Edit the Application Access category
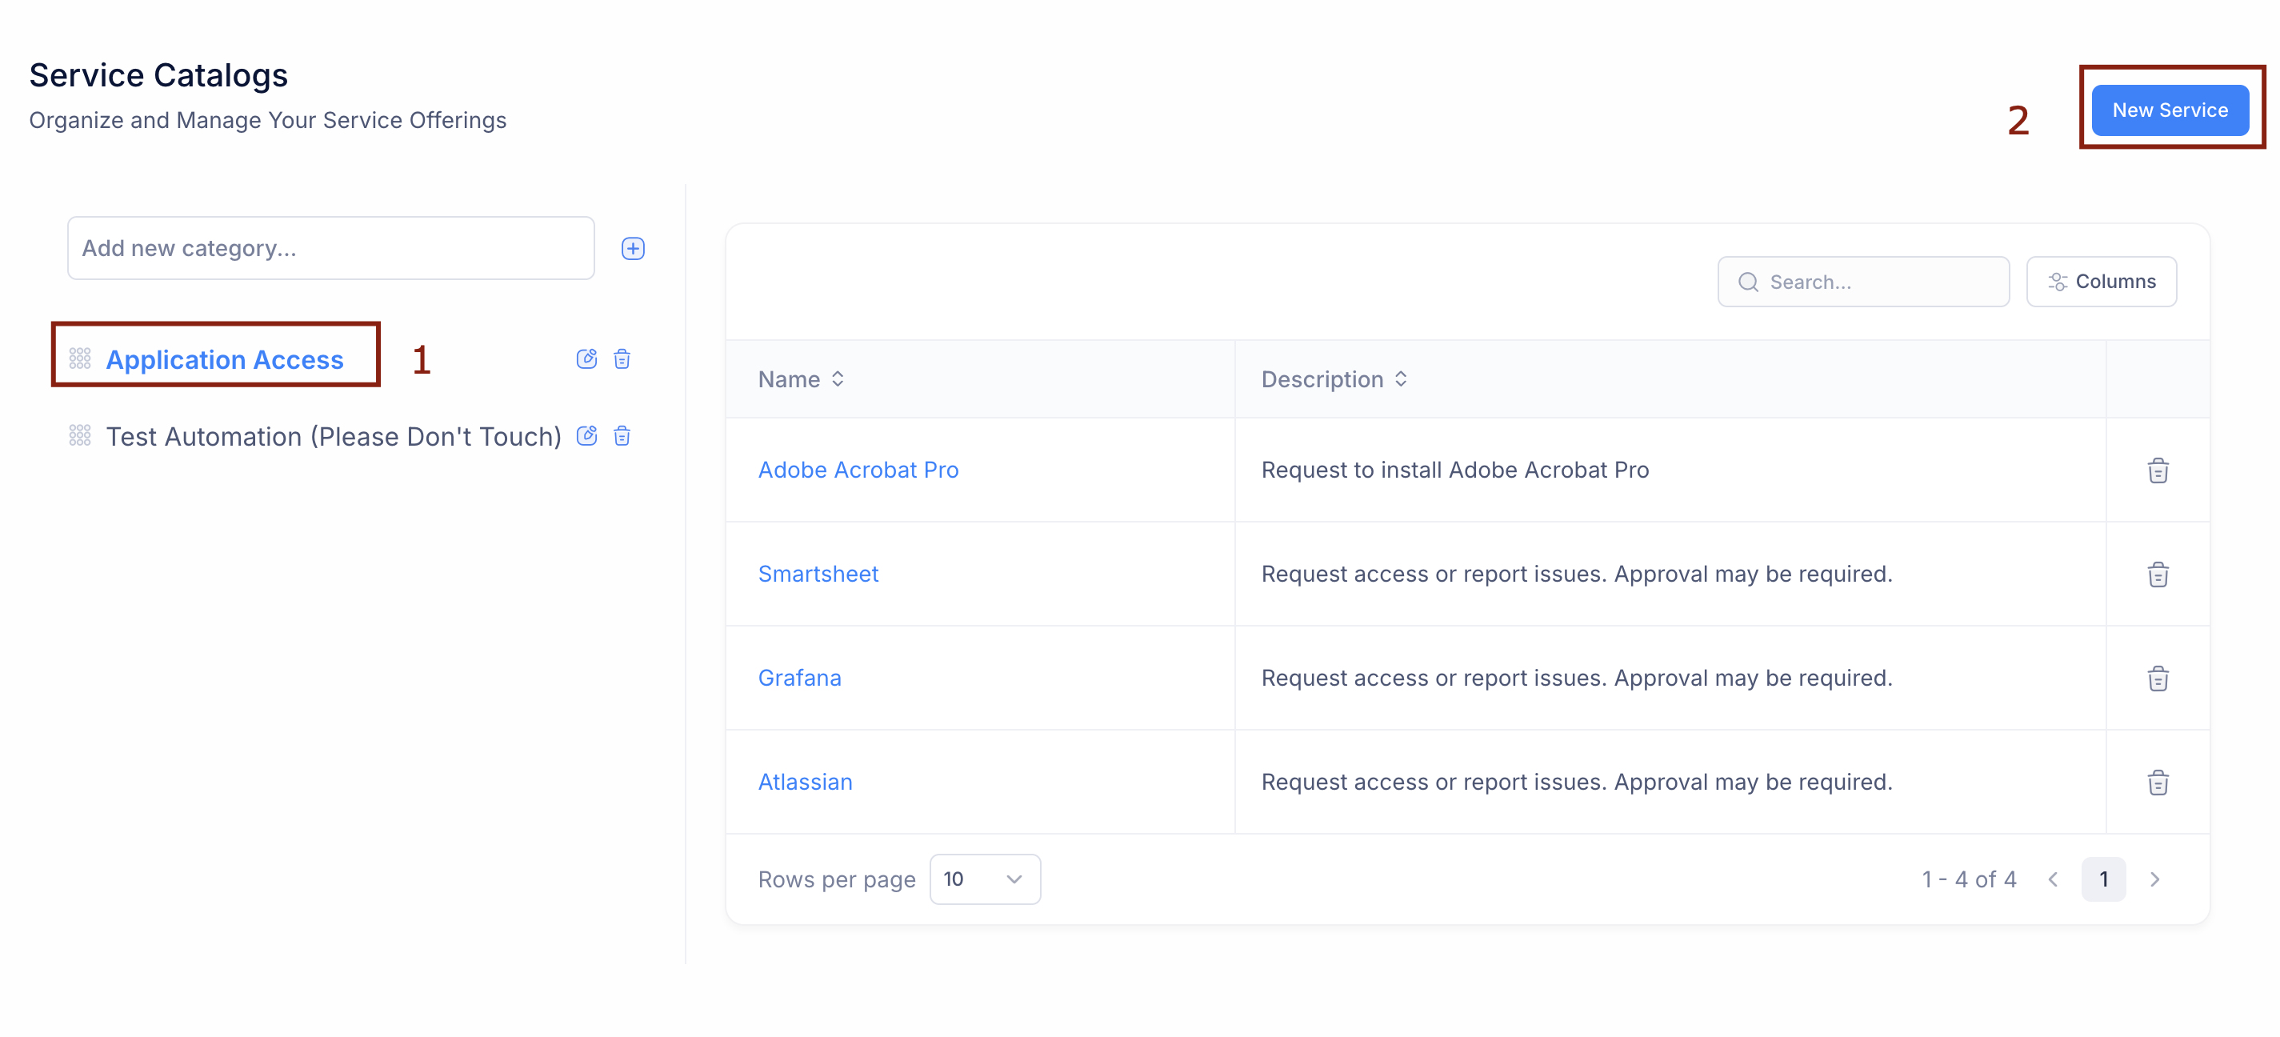This screenshot has width=2280, height=1037. [x=586, y=358]
